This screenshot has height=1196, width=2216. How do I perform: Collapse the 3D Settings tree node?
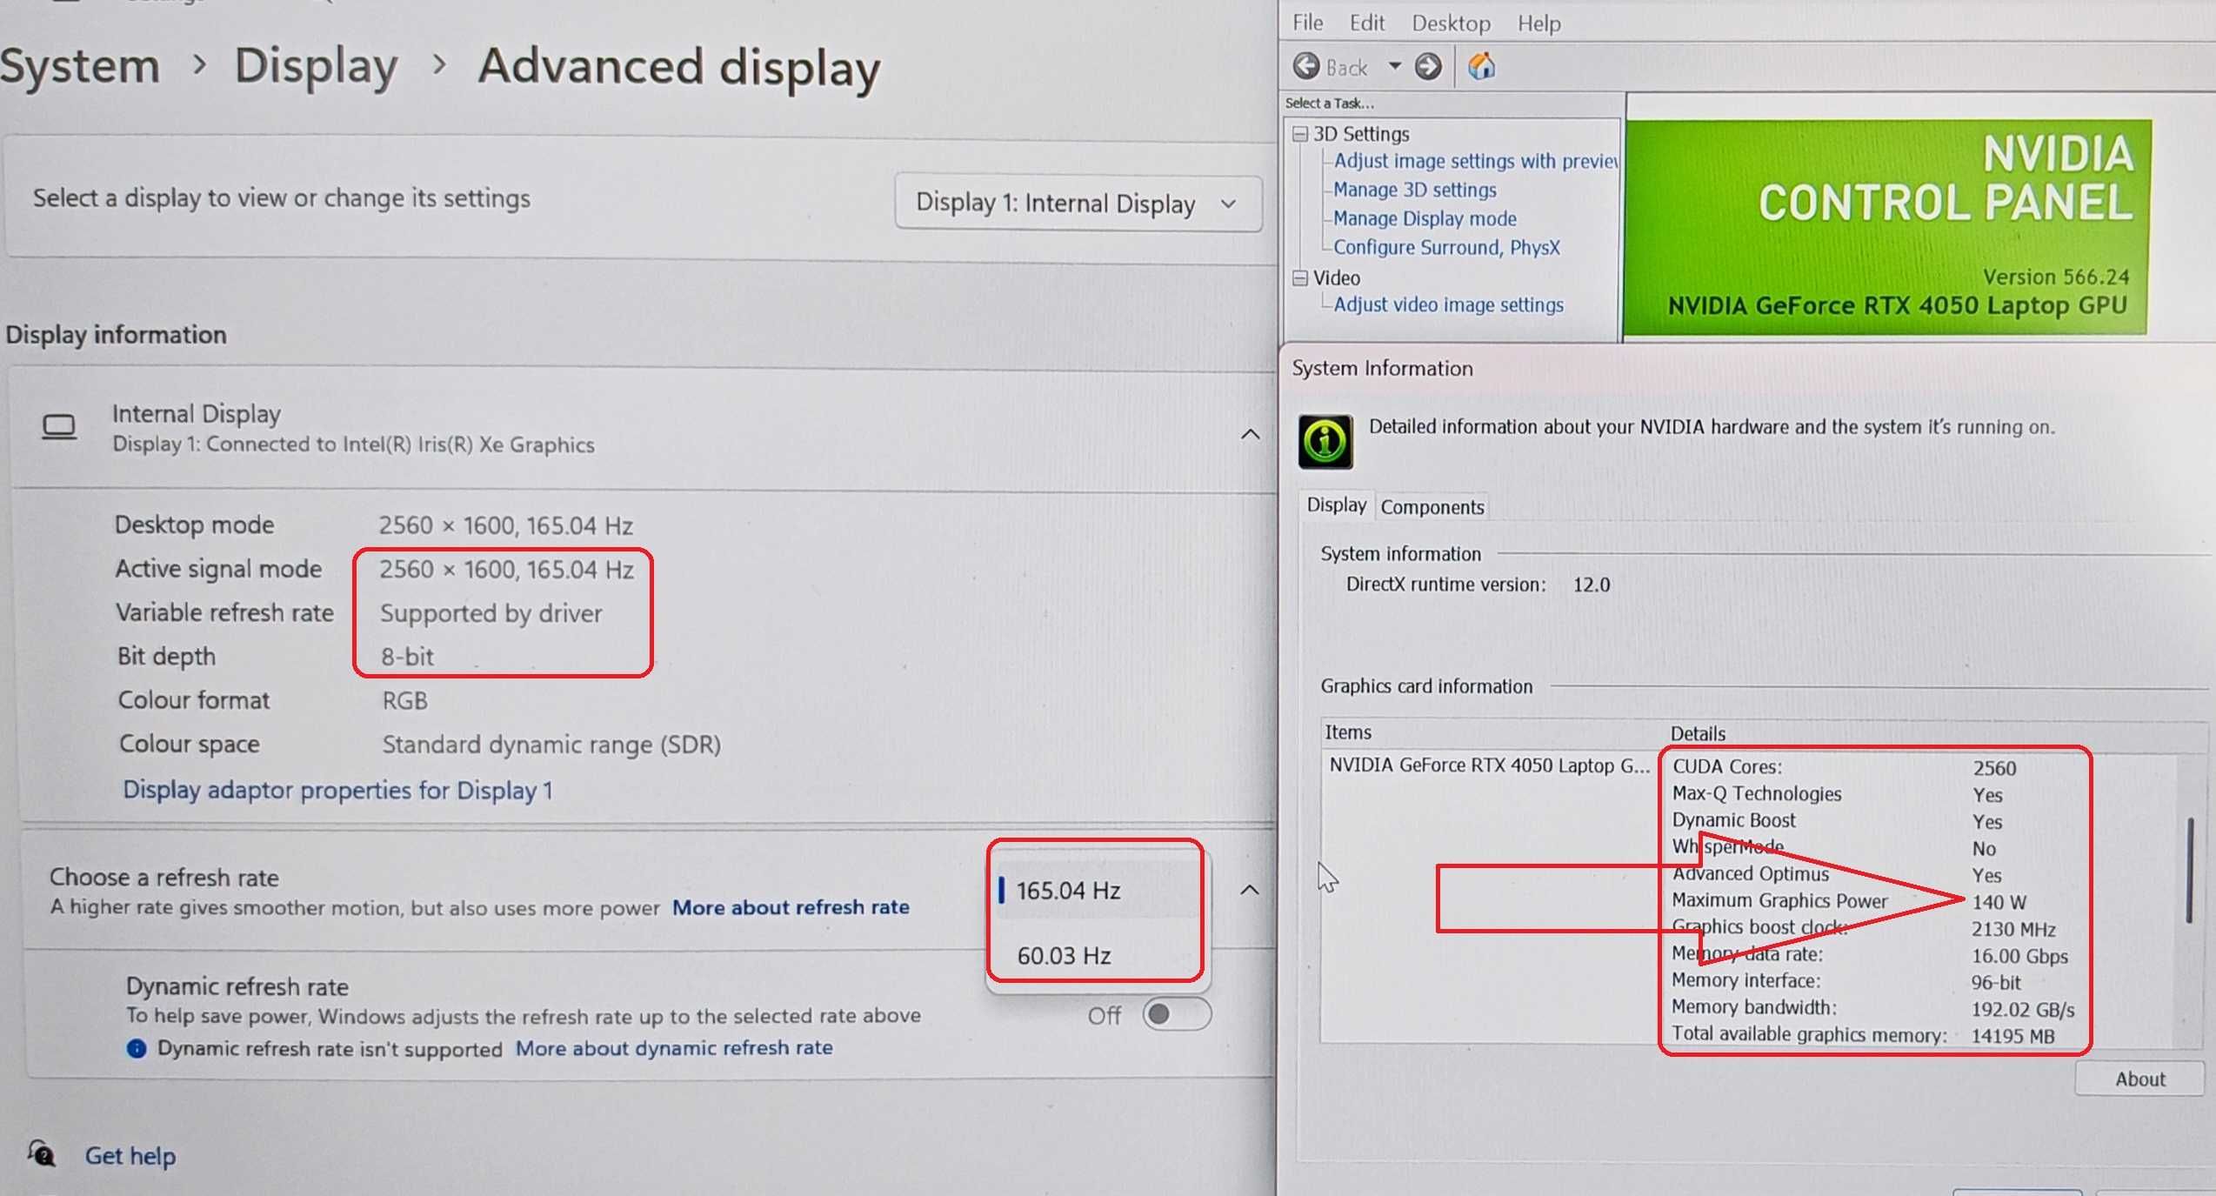pos(1300,134)
